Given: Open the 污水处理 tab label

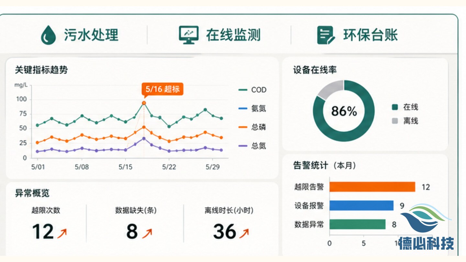Looking at the screenshot, I should [x=91, y=35].
